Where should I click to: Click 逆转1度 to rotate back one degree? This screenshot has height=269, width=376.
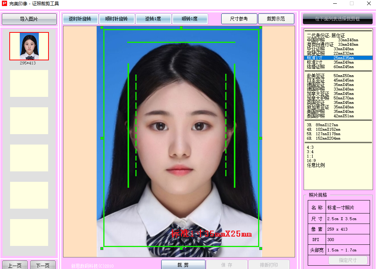(x=153, y=19)
